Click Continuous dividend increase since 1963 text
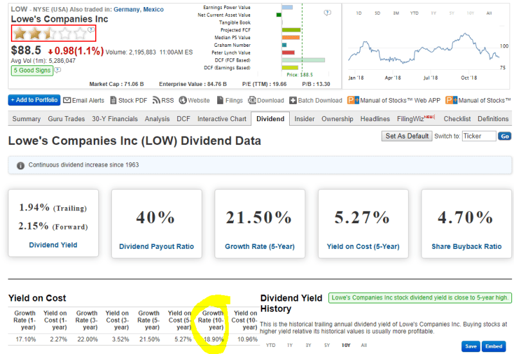The height and width of the screenshot is (354, 514). [84, 165]
